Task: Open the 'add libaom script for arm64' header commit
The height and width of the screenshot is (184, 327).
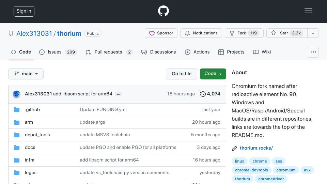Action: (x=82, y=94)
